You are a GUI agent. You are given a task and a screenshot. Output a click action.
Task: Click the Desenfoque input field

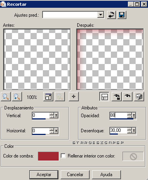click(118, 130)
